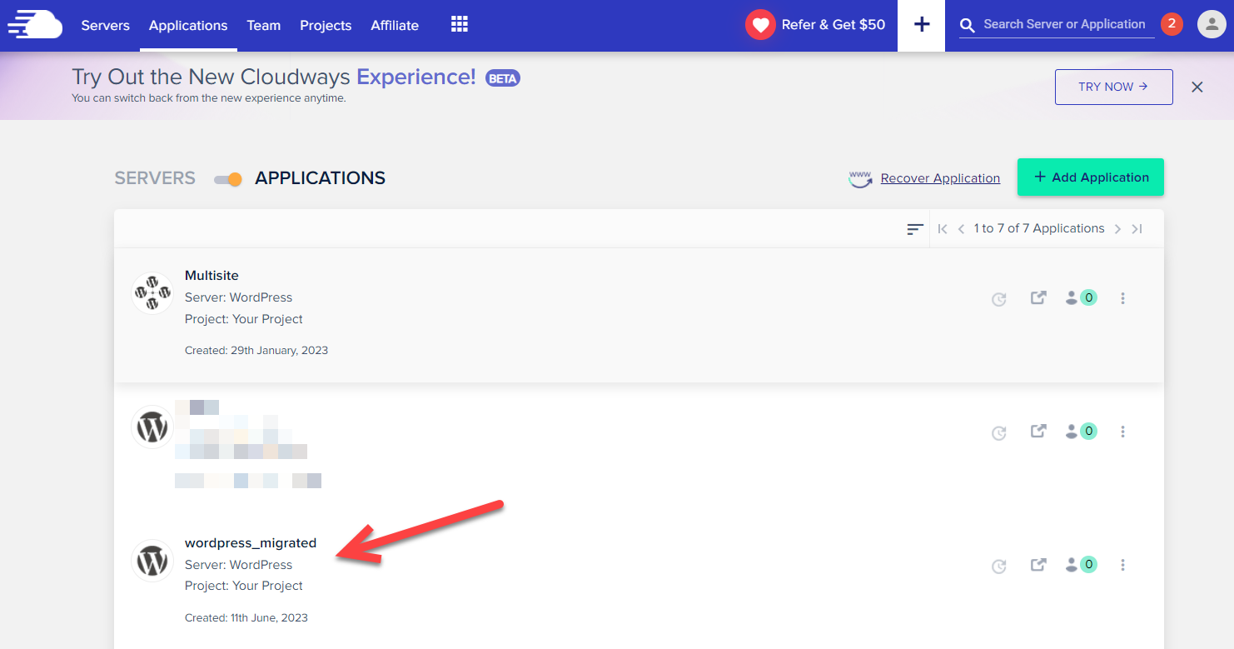Click 'Created: 11th June, 2023' text
Image resolution: width=1234 pixels, height=649 pixels.
246,618
